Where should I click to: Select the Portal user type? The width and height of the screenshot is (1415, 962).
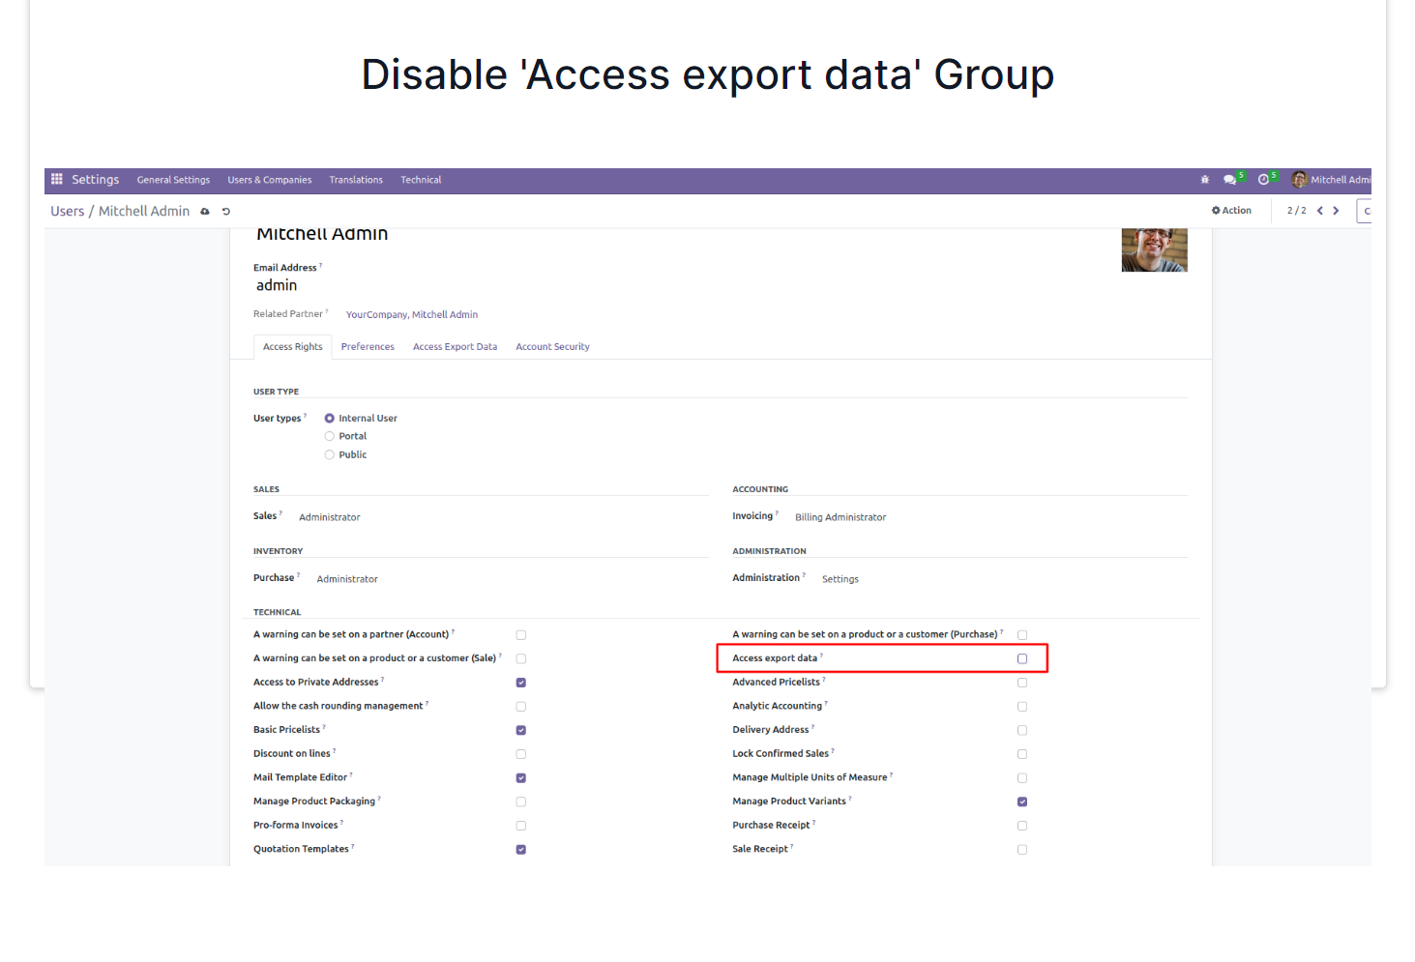(x=330, y=437)
